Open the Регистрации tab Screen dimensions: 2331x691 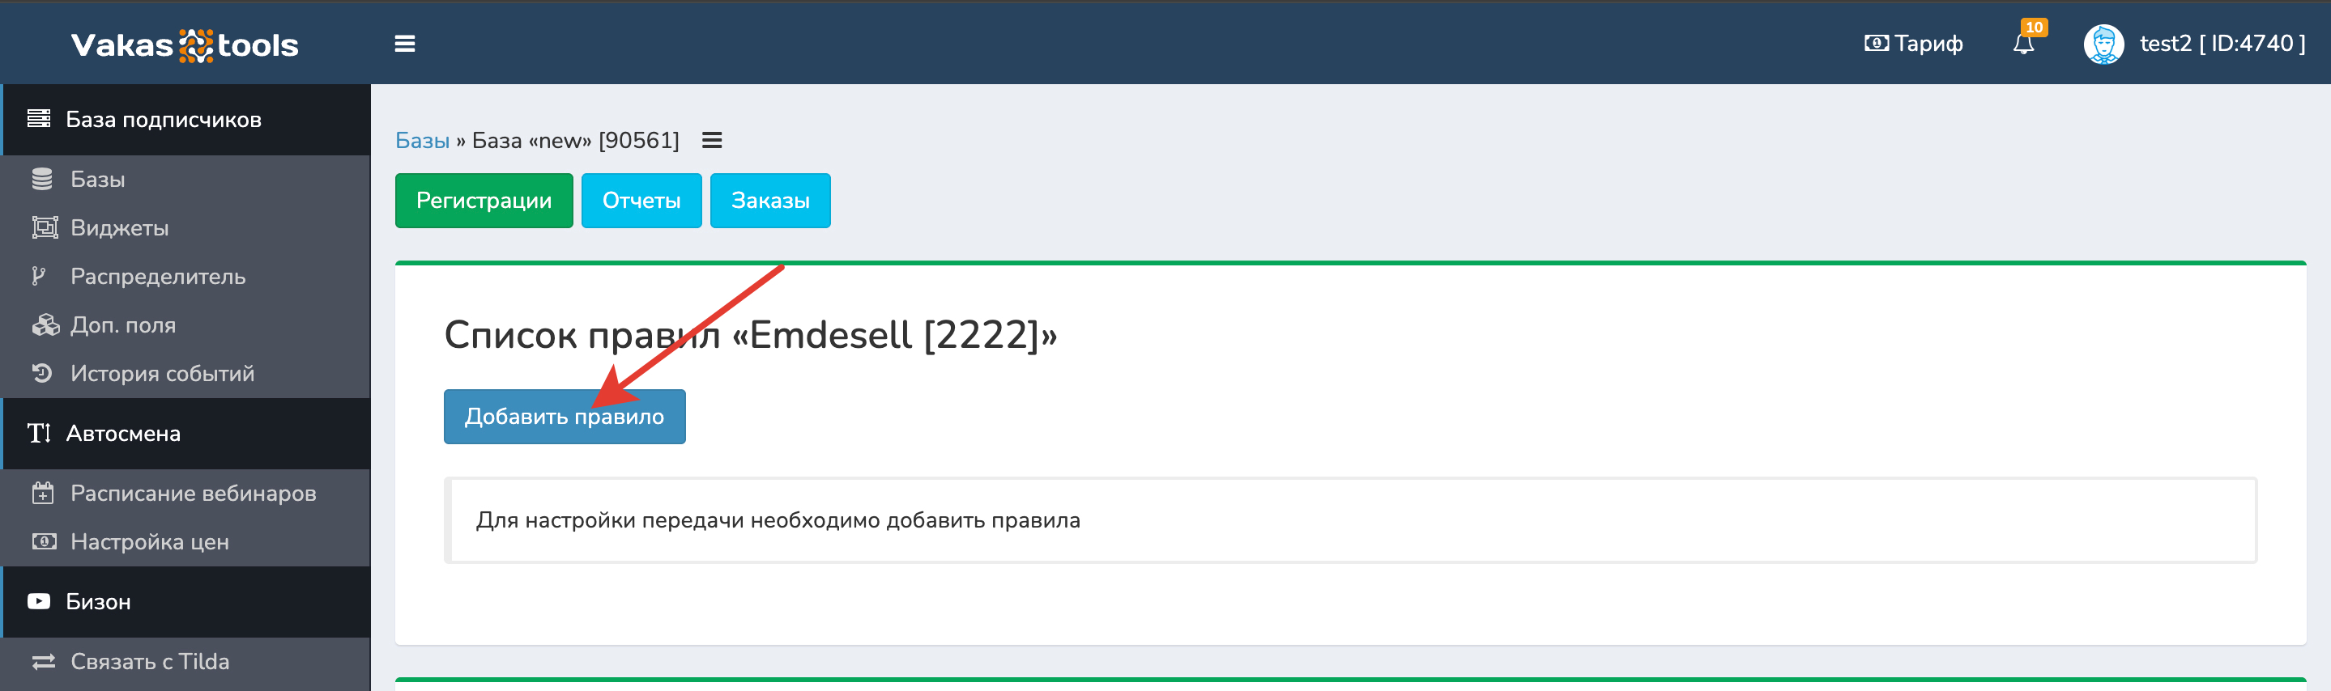[484, 200]
